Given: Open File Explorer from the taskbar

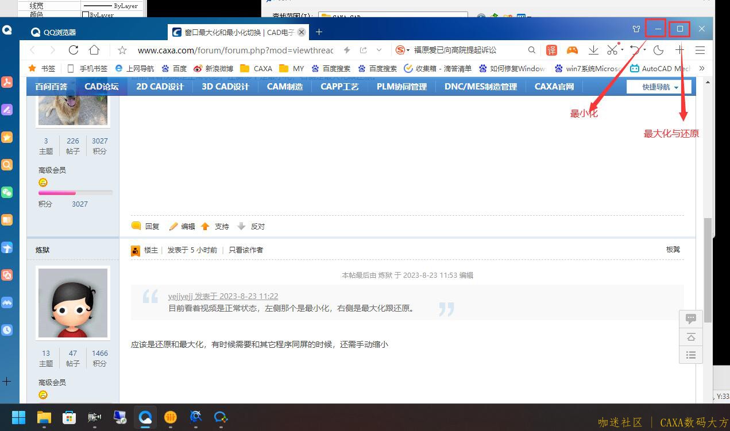Looking at the screenshot, I should [x=44, y=417].
